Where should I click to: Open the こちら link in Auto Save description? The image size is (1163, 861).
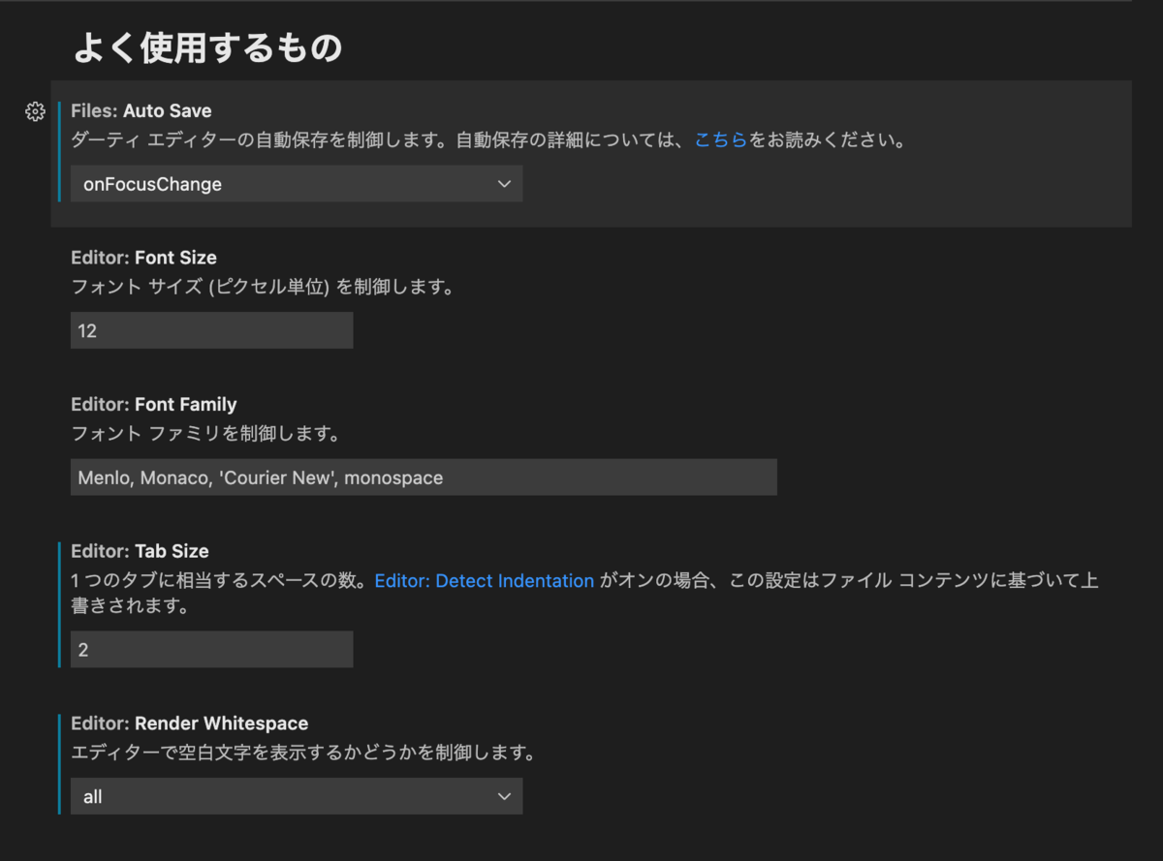click(721, 139)
